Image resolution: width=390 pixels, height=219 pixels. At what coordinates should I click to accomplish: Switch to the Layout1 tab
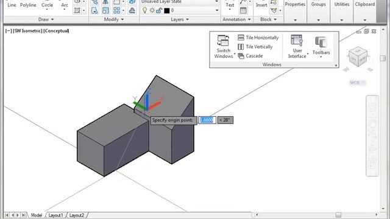(55, 215)
